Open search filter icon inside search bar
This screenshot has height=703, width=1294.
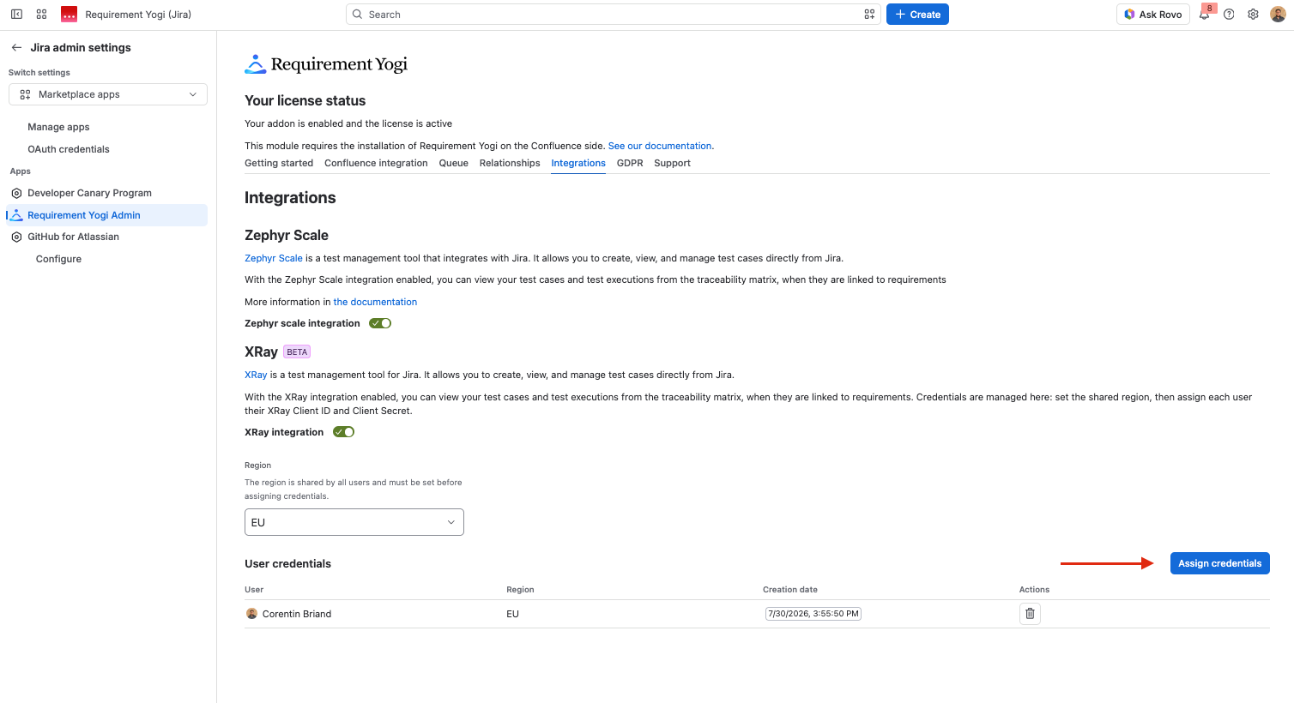point(869,15)
